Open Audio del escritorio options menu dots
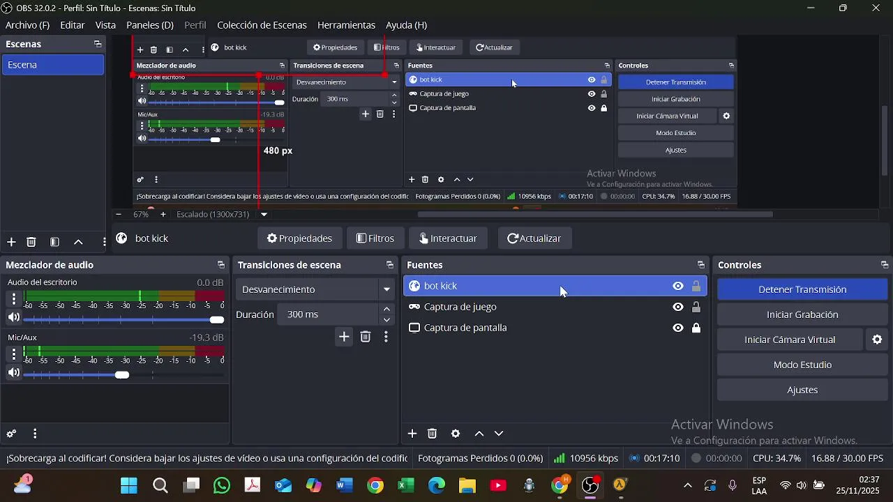The height and width of the screenshot is (502, 893). [x=13, y=298]
